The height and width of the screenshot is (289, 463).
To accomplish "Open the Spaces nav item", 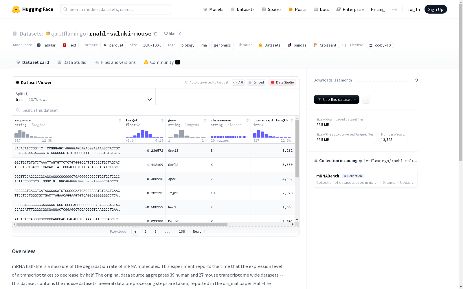I will 272,9.
